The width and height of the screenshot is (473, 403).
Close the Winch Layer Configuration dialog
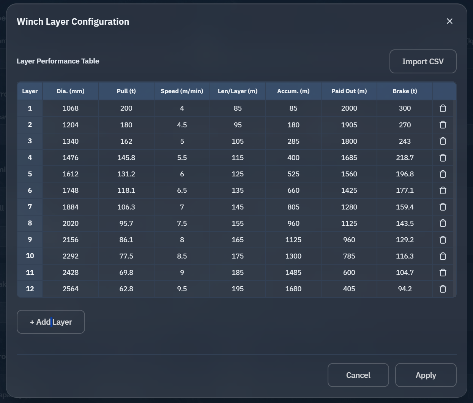click(x=449, y=21)
